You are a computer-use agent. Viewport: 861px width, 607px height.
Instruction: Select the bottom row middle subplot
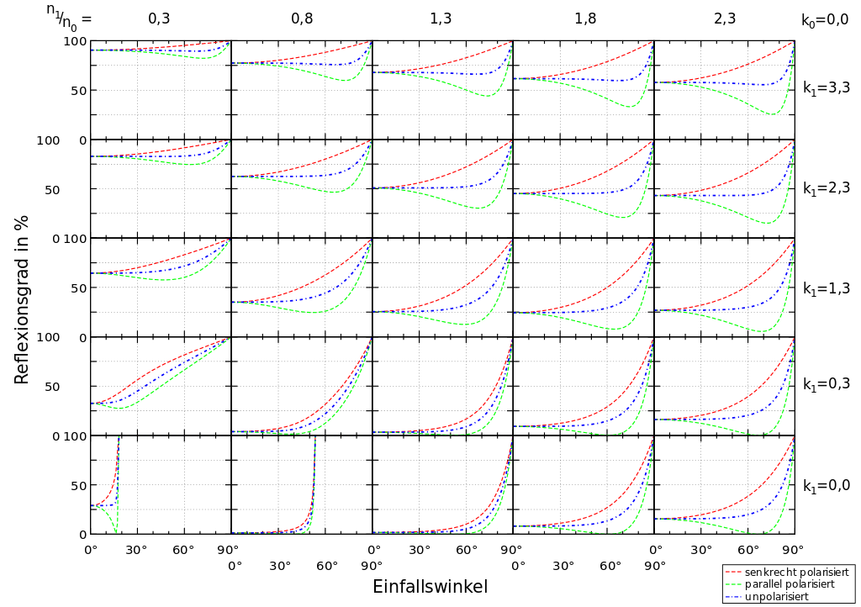[x=442, y=484]
